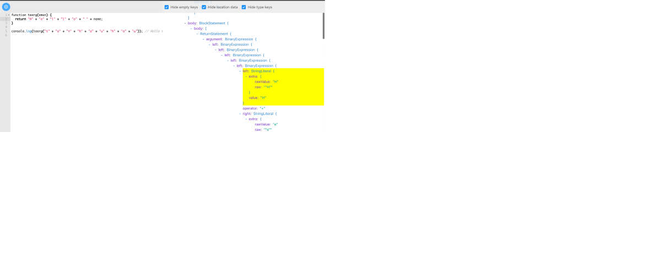The width and height of the screenshot is (650, 264).
Task: Collapse extra under right: StringLiteral
Action: (x=246, y=119)
